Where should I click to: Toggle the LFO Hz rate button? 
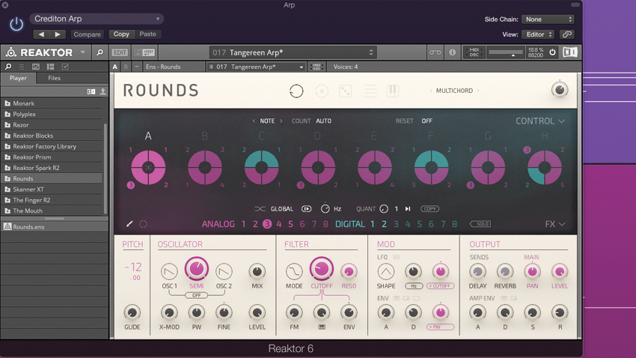pyautogui.click(x=414, y=286)
